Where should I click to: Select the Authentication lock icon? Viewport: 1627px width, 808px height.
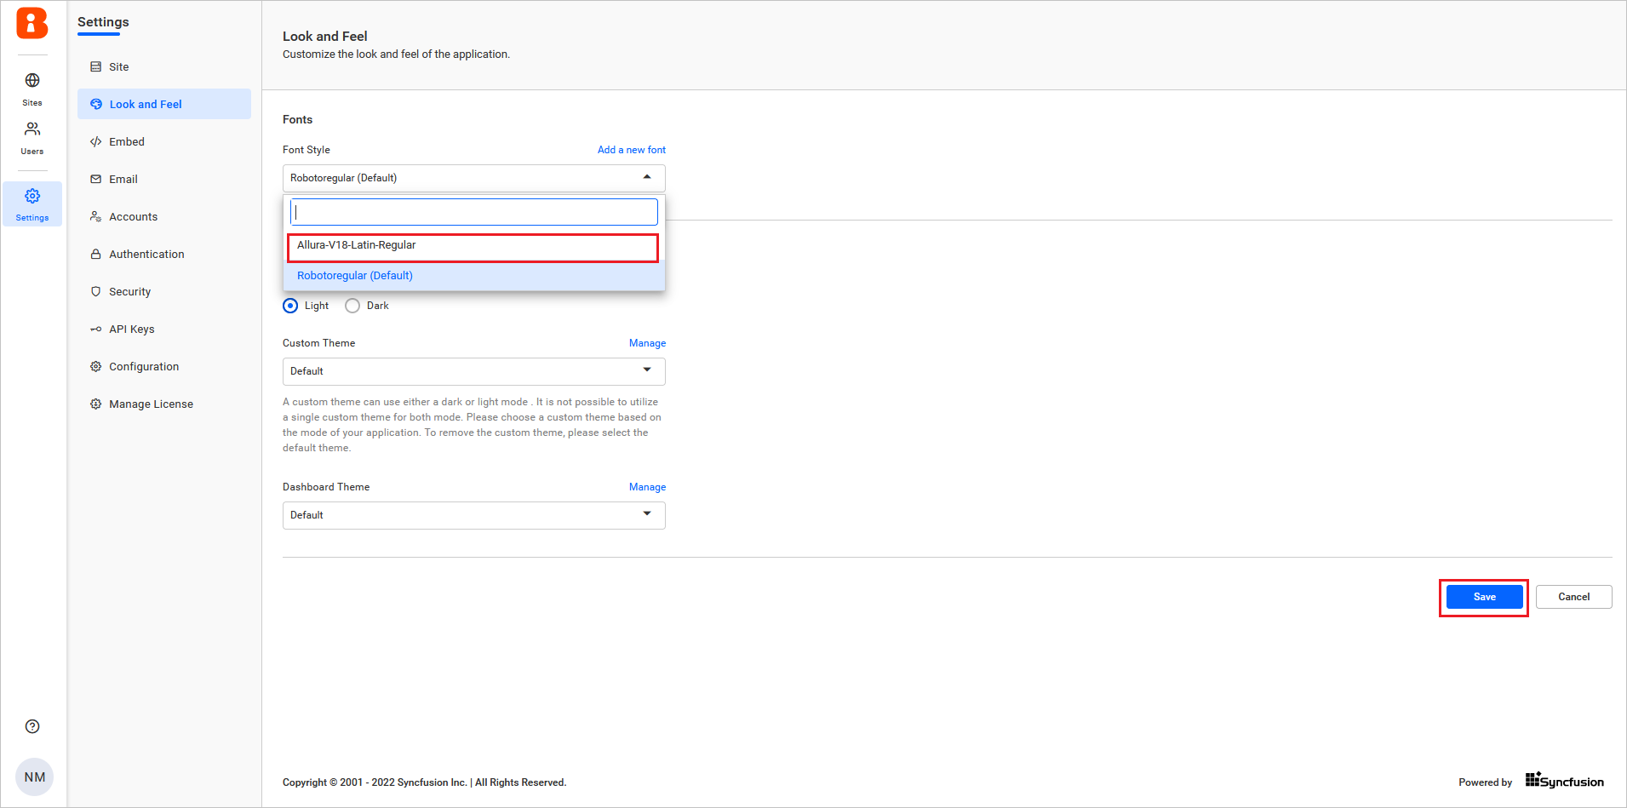point(95,254)
